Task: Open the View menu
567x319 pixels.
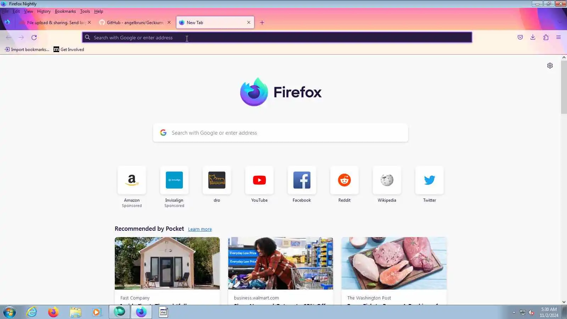Action: click(x=28, y=11)
